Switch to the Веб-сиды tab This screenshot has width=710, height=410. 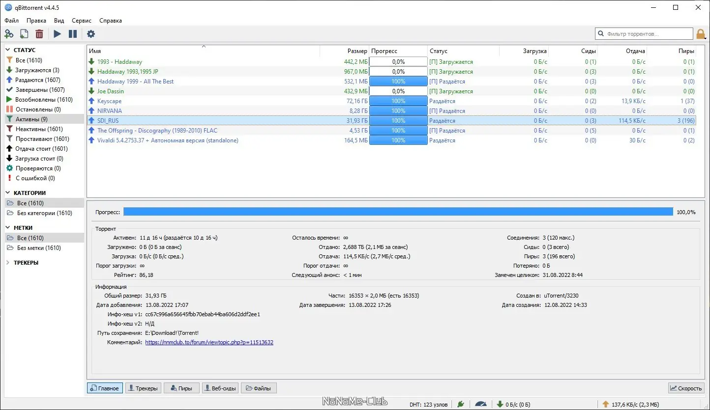(220, 388)
